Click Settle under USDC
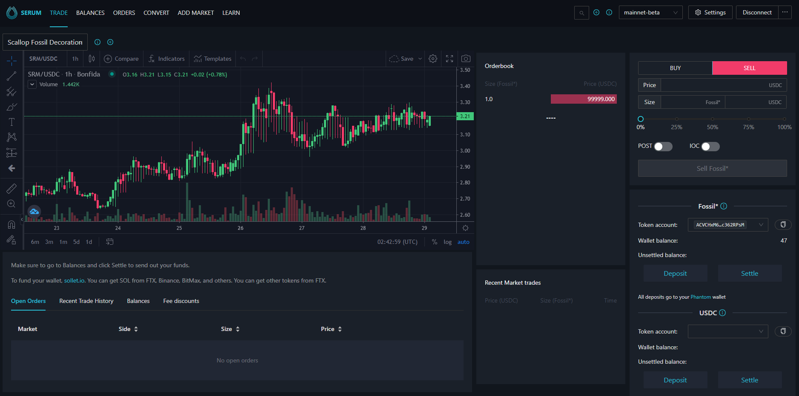 [750, 380]
